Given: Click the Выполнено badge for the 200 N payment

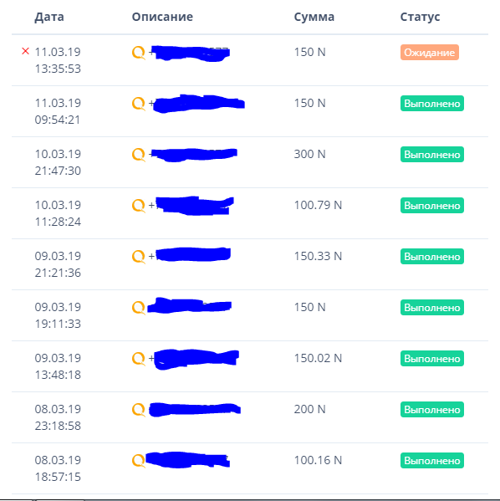Looking at the screenshot, I should point(432,410).
